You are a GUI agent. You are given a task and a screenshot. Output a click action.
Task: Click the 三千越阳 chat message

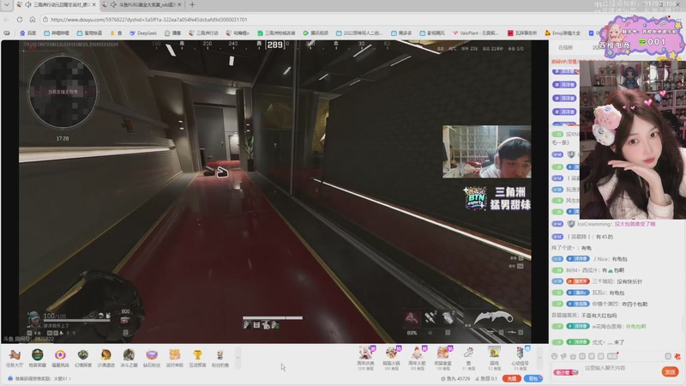coord(597,281)
